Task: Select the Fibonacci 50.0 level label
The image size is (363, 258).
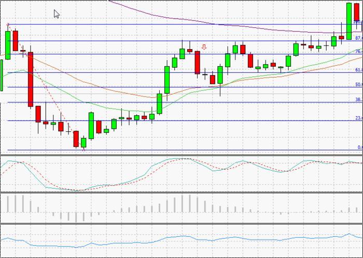Action: (359, 84)
